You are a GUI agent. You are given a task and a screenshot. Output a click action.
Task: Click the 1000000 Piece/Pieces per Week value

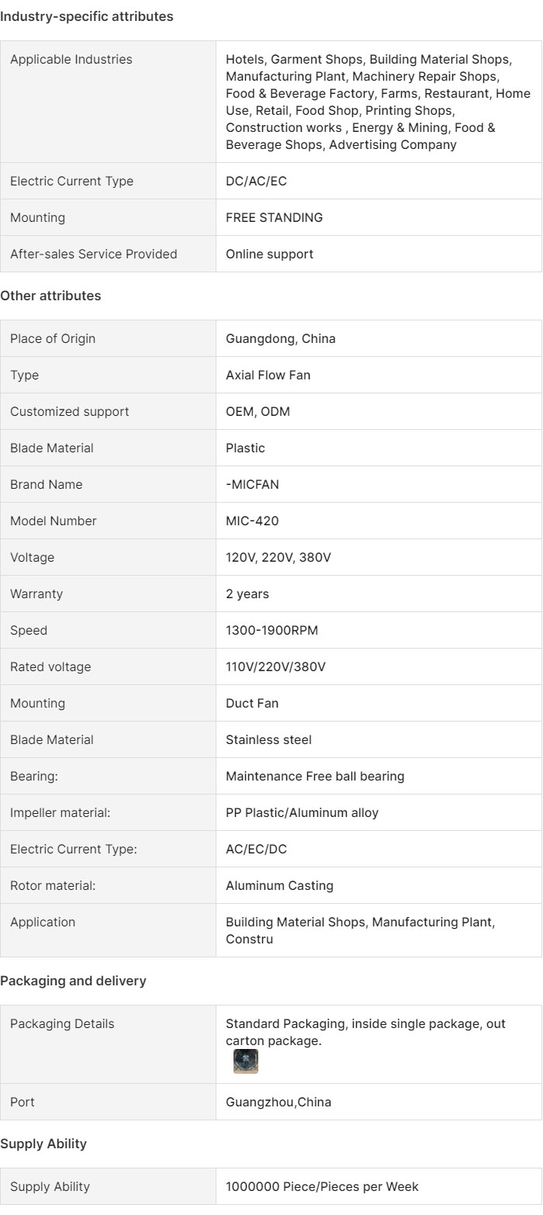(x=322, y=1186)
